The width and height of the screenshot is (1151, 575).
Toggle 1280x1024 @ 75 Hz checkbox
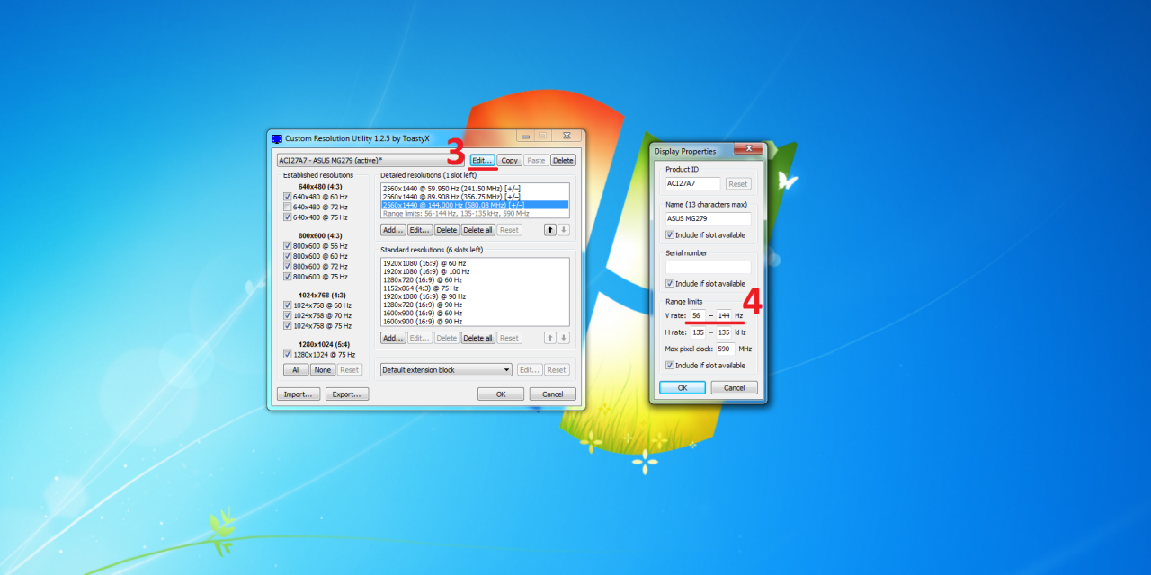pyautogui.click(x=288, y=355)
